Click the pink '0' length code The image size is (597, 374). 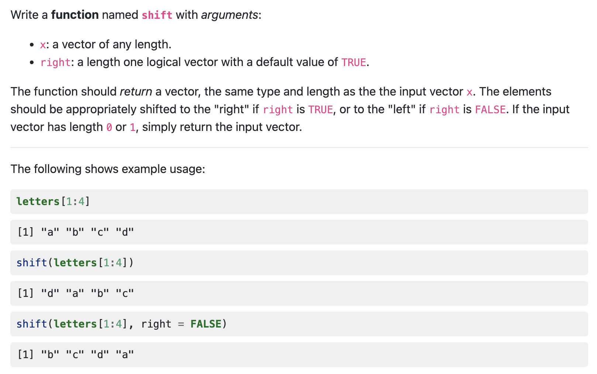(x=109, y=127)
